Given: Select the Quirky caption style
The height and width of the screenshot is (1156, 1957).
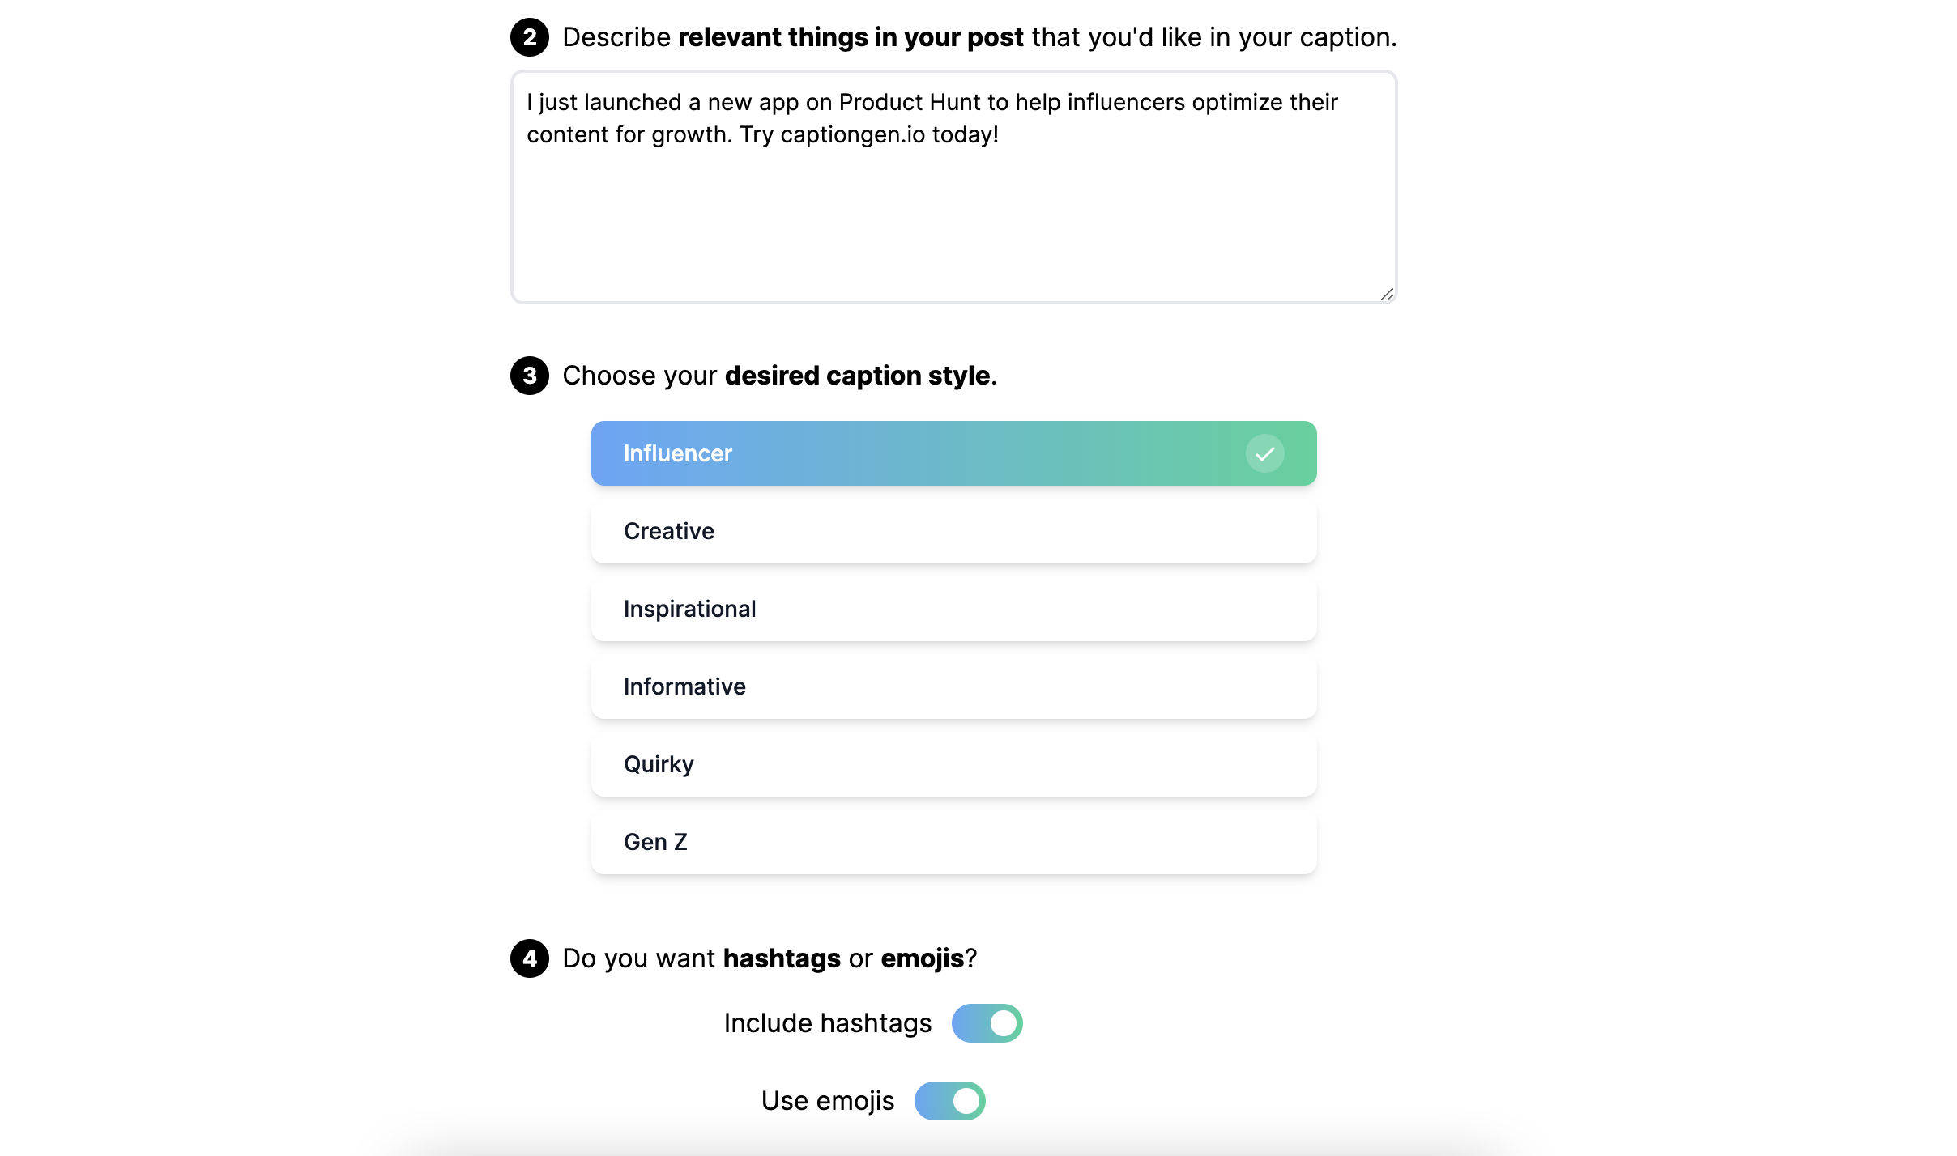Looking at the screenshot, I should (x=953, y=764).
